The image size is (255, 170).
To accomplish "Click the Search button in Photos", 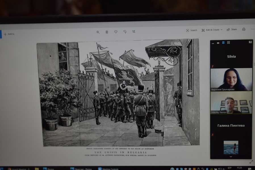I will point(192,30).
